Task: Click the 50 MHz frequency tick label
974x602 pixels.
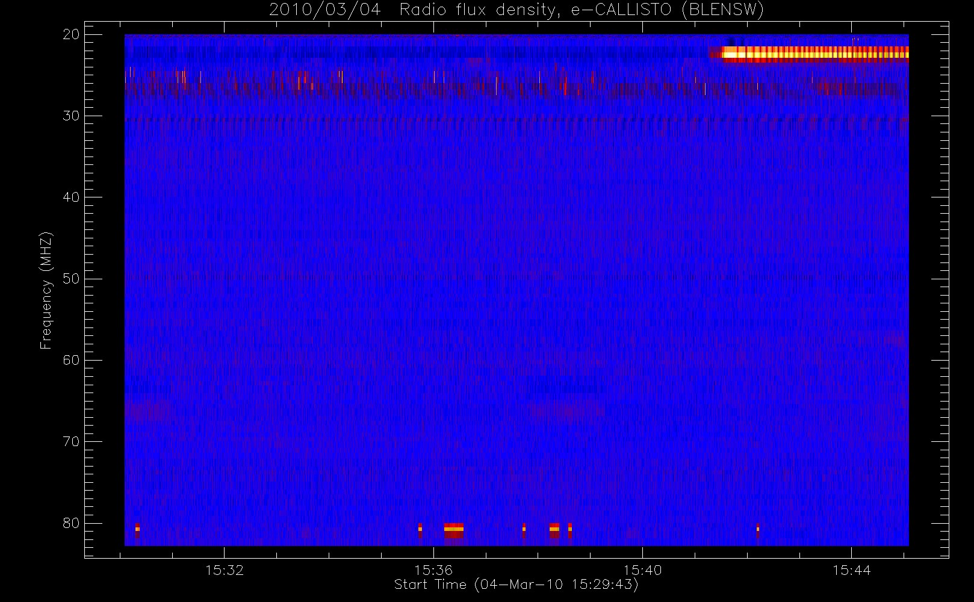Action: 71,279
